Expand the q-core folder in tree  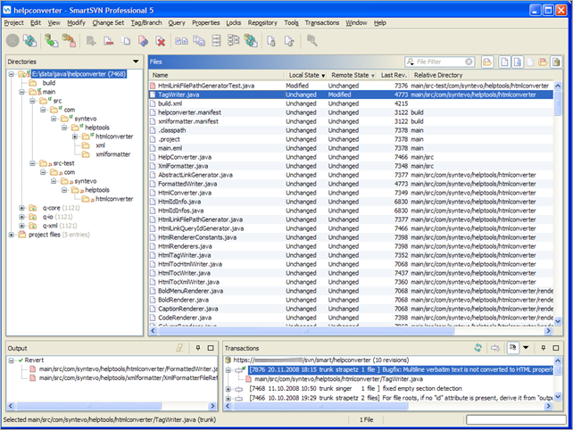tap(22, 207)
